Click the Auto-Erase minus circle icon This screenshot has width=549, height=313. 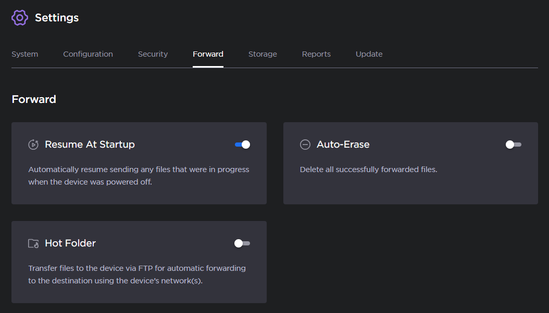tap(305, 144)
